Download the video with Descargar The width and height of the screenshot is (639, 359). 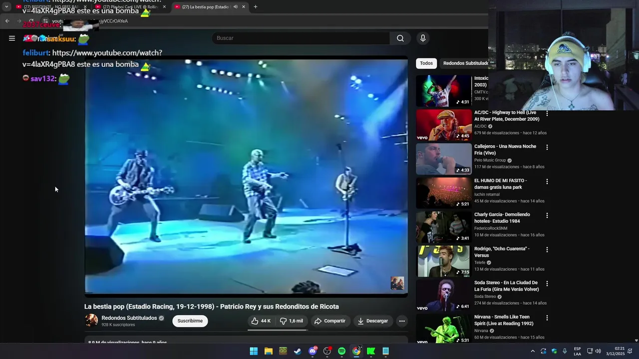pos(373,321)
